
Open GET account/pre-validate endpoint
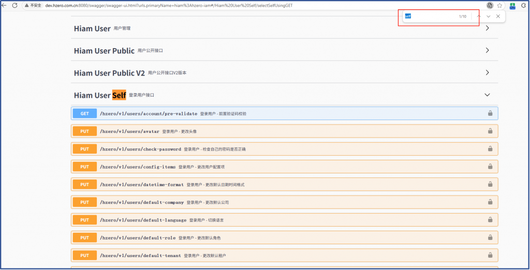click(149, 113)
